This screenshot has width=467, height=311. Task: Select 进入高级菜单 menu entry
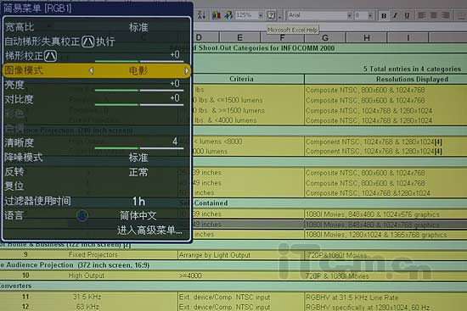coord(149,230)
